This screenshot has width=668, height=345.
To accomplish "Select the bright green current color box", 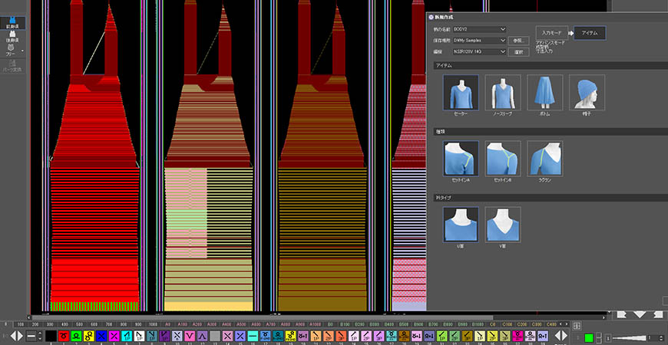I will [x=588, y=337].
